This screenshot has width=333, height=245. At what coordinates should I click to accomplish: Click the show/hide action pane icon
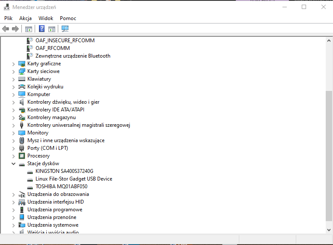click(52, 29)
